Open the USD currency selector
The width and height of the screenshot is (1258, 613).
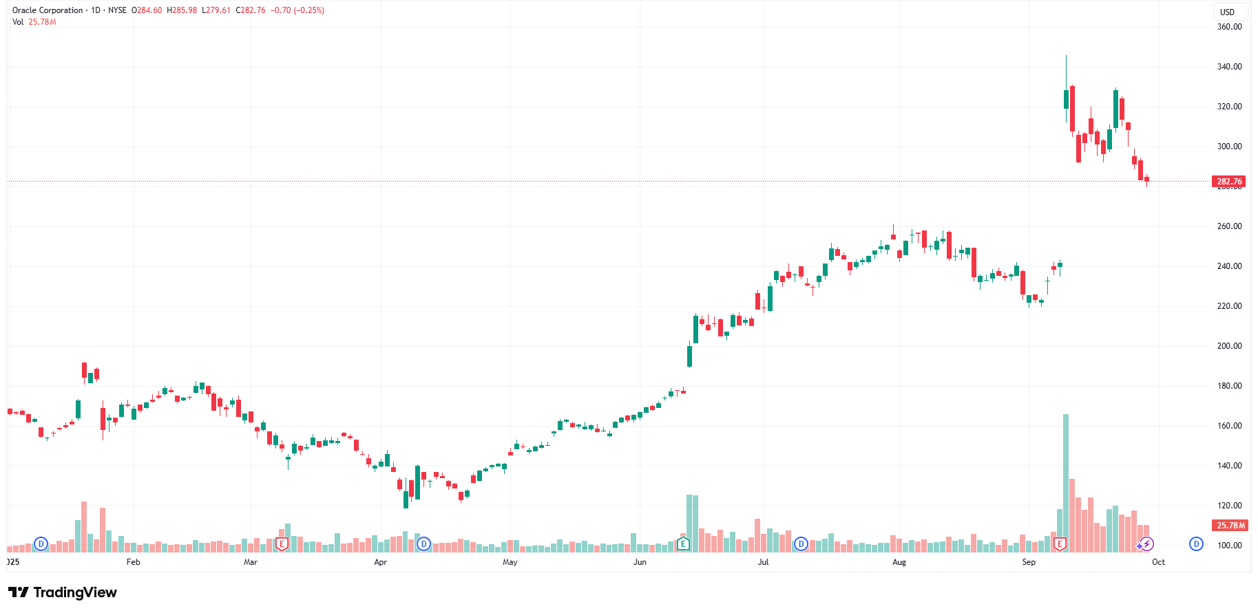1227,12
